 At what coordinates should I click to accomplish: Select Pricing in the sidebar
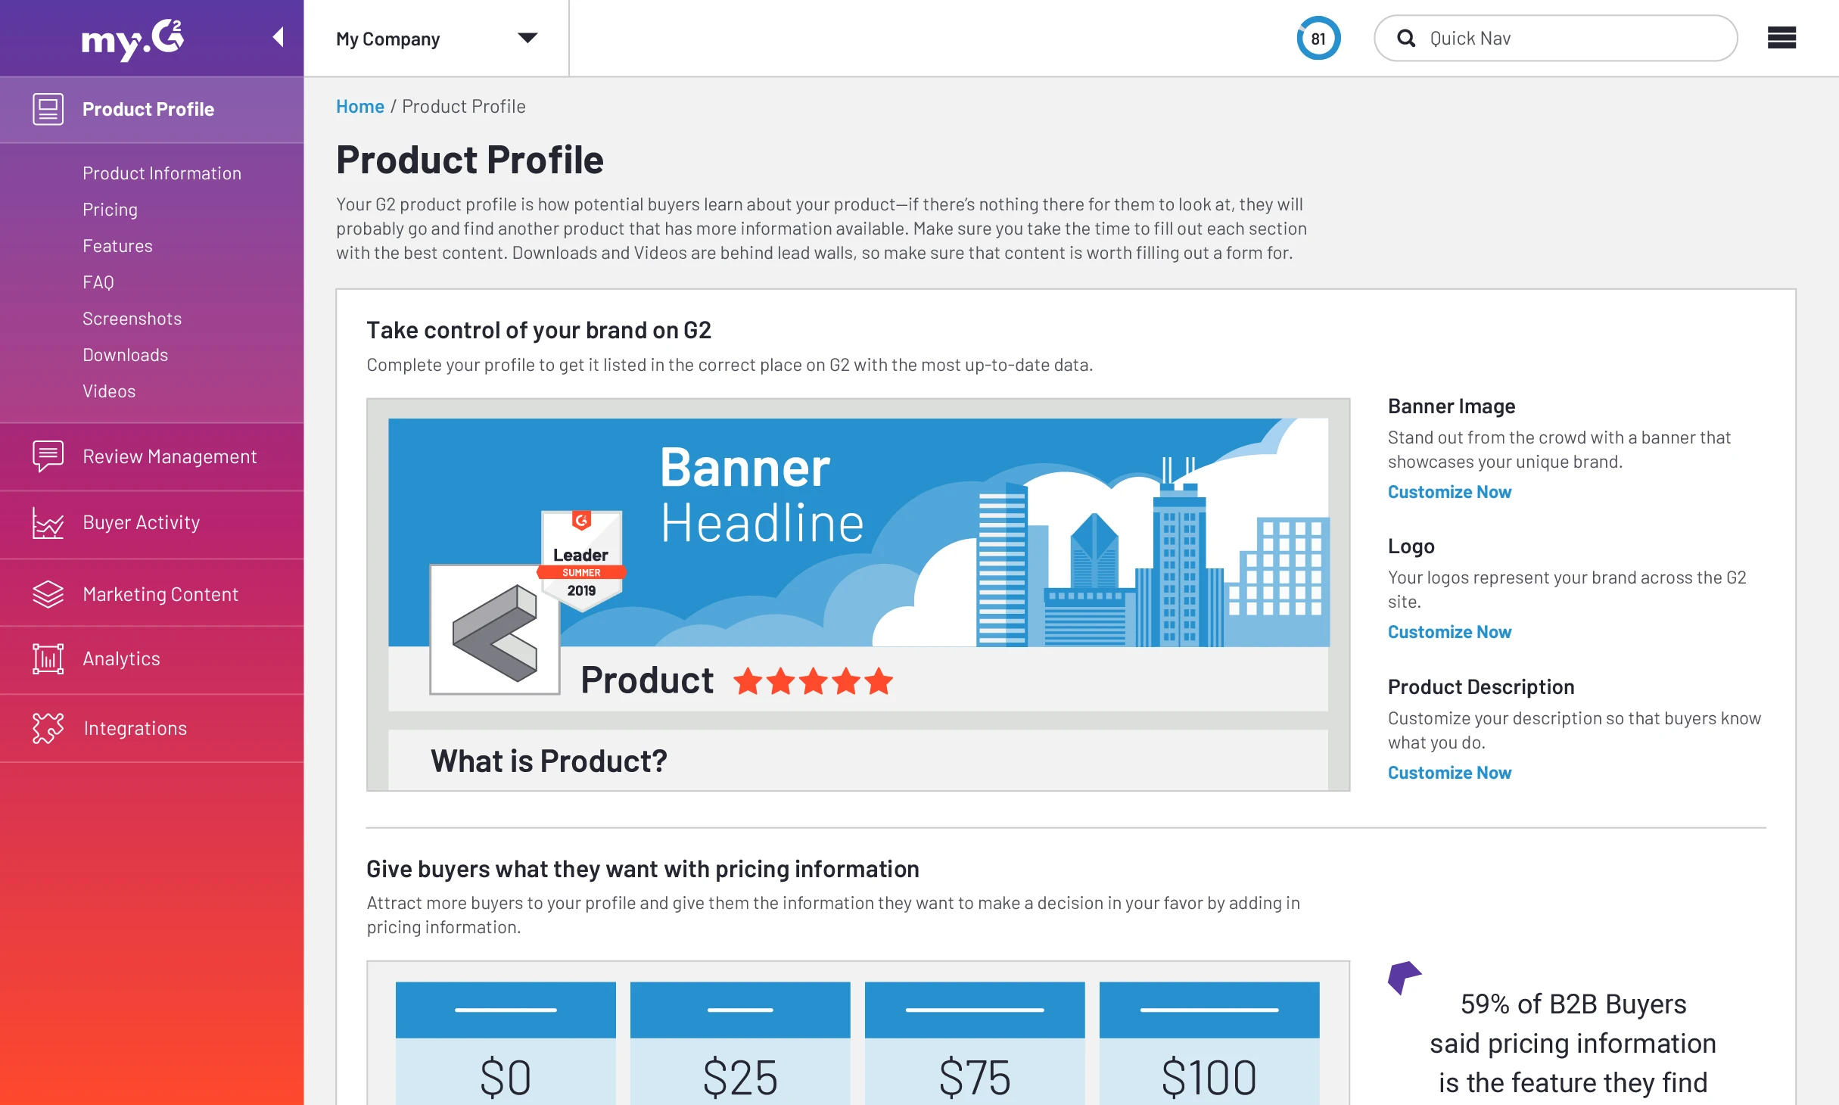tap(110, 209)
